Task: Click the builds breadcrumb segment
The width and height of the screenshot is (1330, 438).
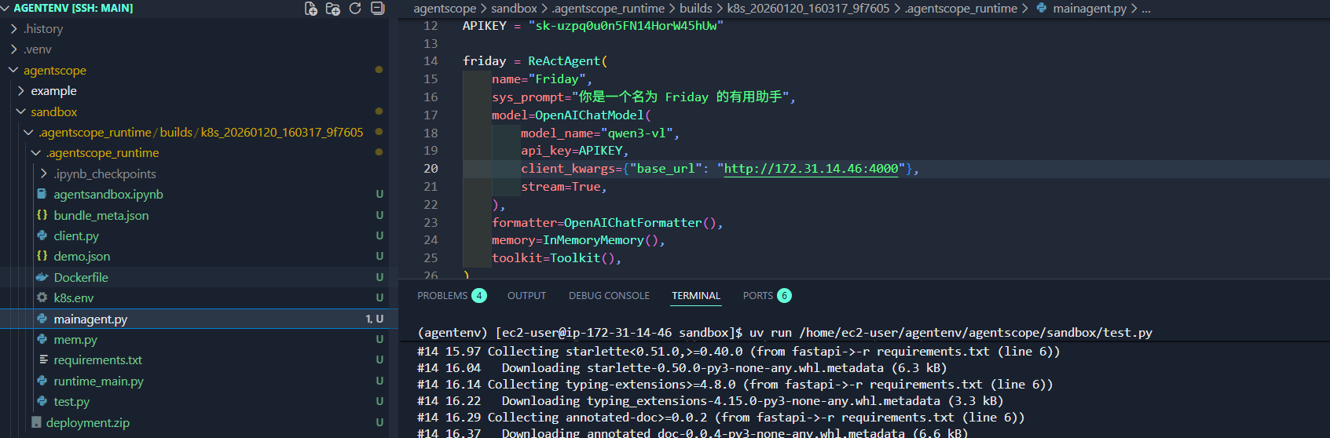Action: pos(696,9)
